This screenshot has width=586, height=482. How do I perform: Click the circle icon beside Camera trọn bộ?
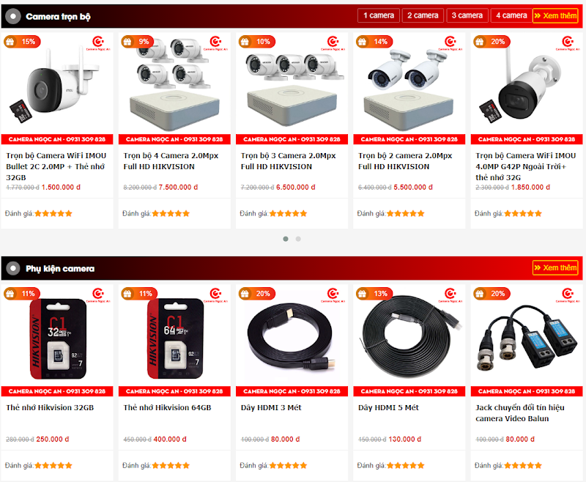tap(13, 16)
